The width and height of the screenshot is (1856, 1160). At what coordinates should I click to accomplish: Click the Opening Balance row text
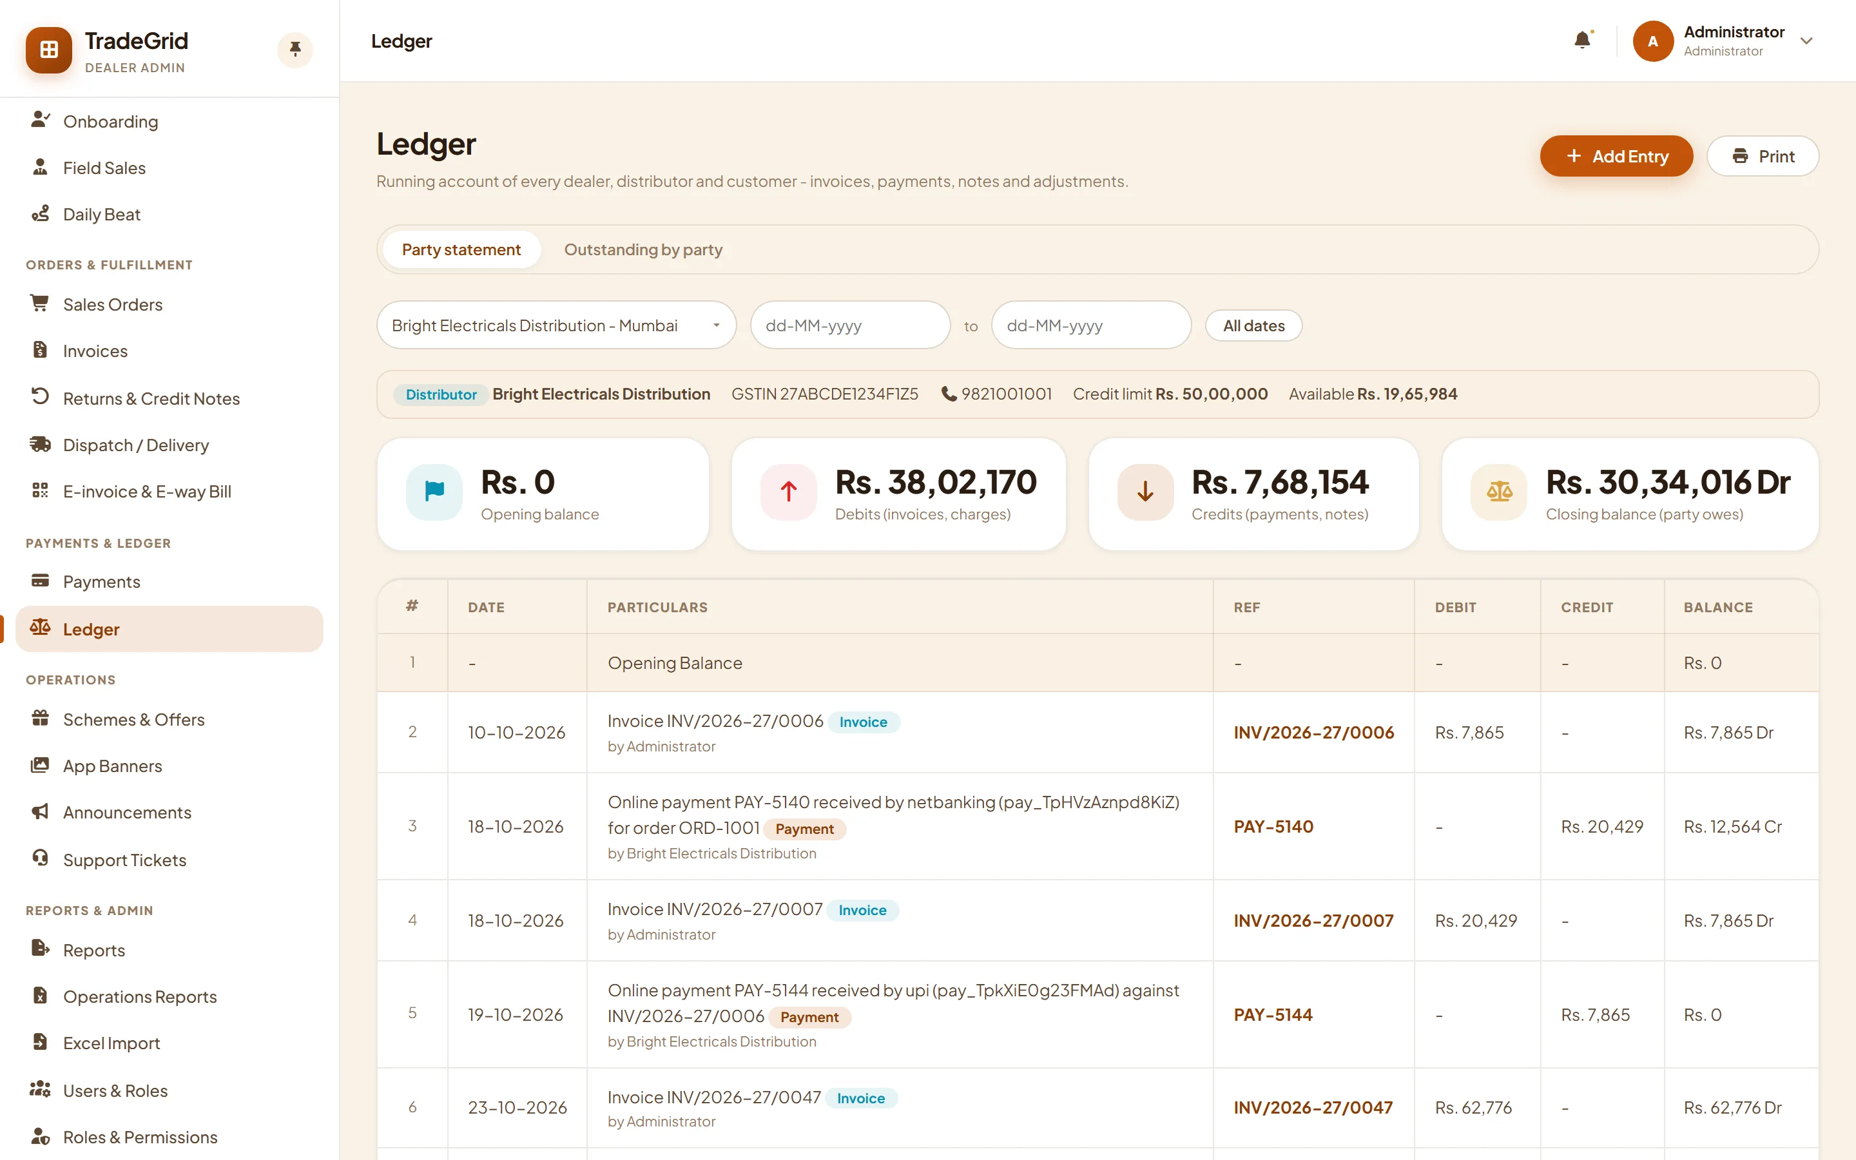[x=674, y=663]
